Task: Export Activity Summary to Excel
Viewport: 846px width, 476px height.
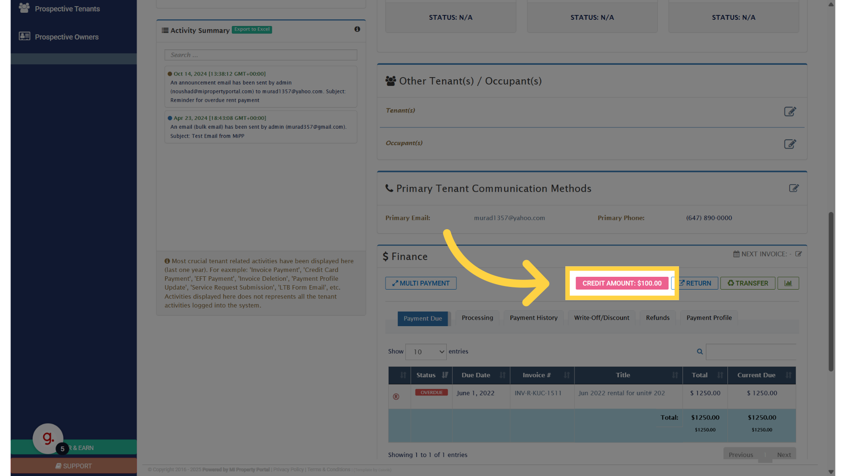Action: click(252, 30)
